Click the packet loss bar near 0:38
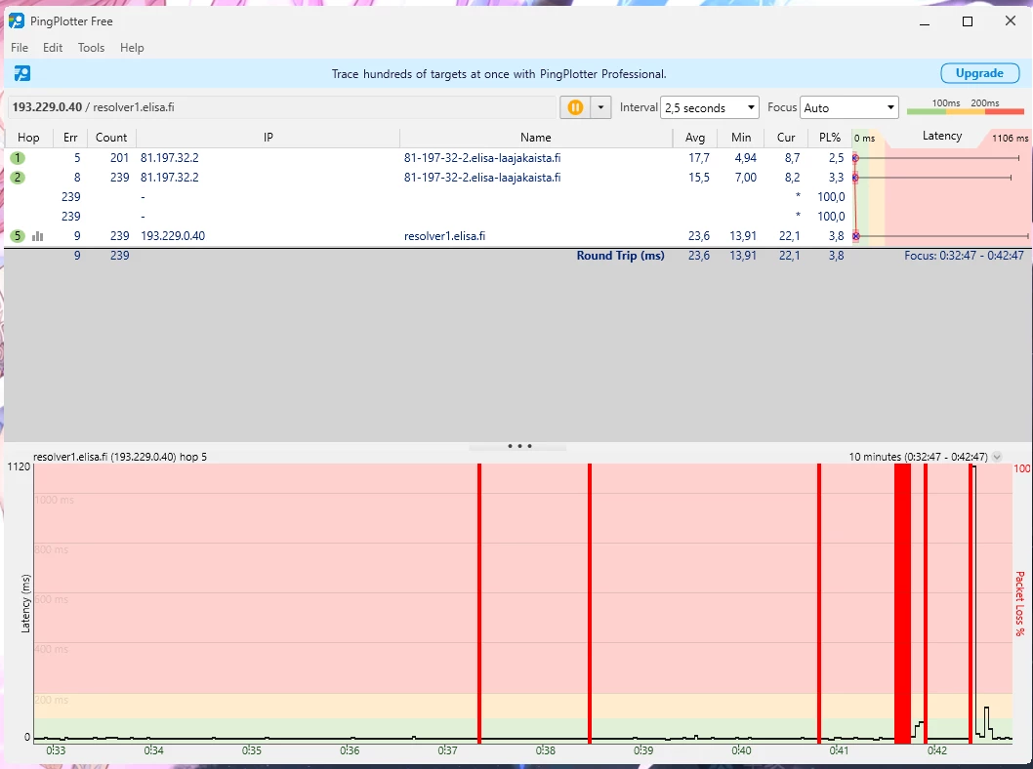 point(590,603)
